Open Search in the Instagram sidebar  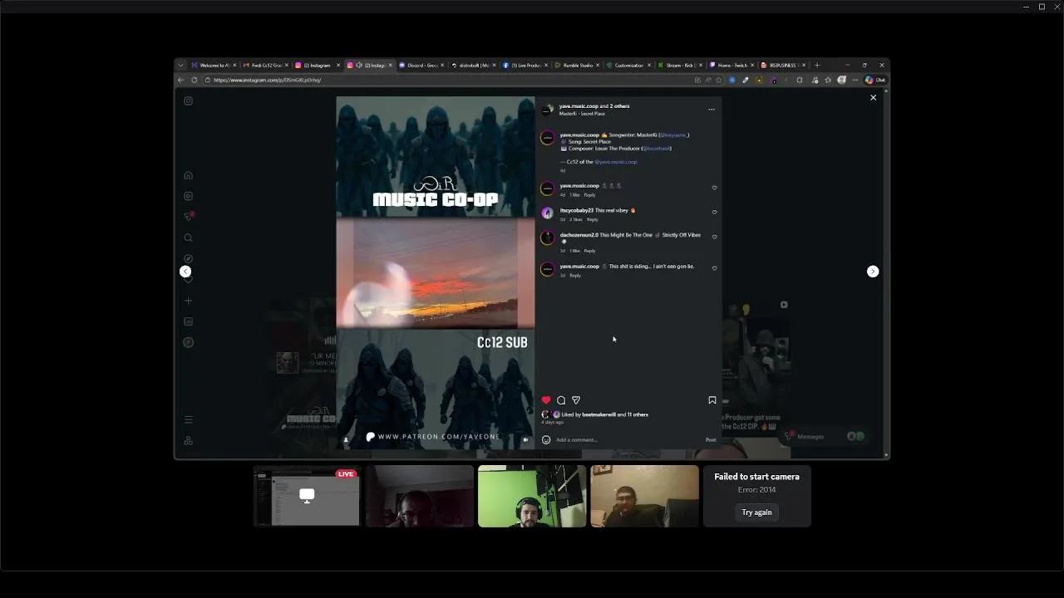(189, 238)
